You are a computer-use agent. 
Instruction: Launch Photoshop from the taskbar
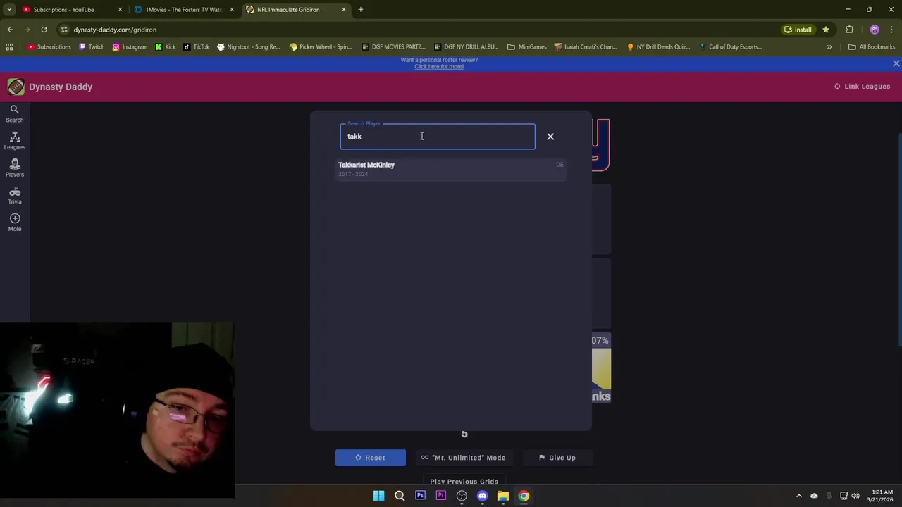420,496
